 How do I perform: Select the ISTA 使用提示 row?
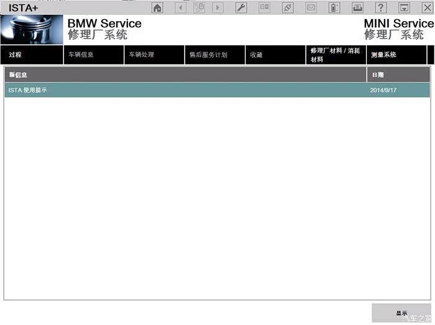[217, 90]
